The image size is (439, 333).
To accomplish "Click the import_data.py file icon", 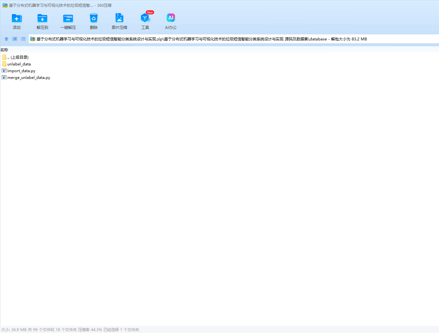I will click(4, 71).
